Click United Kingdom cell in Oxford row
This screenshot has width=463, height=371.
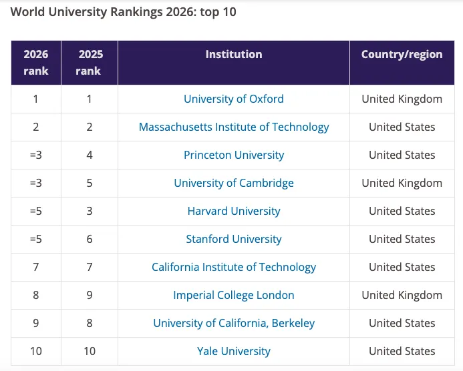(x=402, y=99)
